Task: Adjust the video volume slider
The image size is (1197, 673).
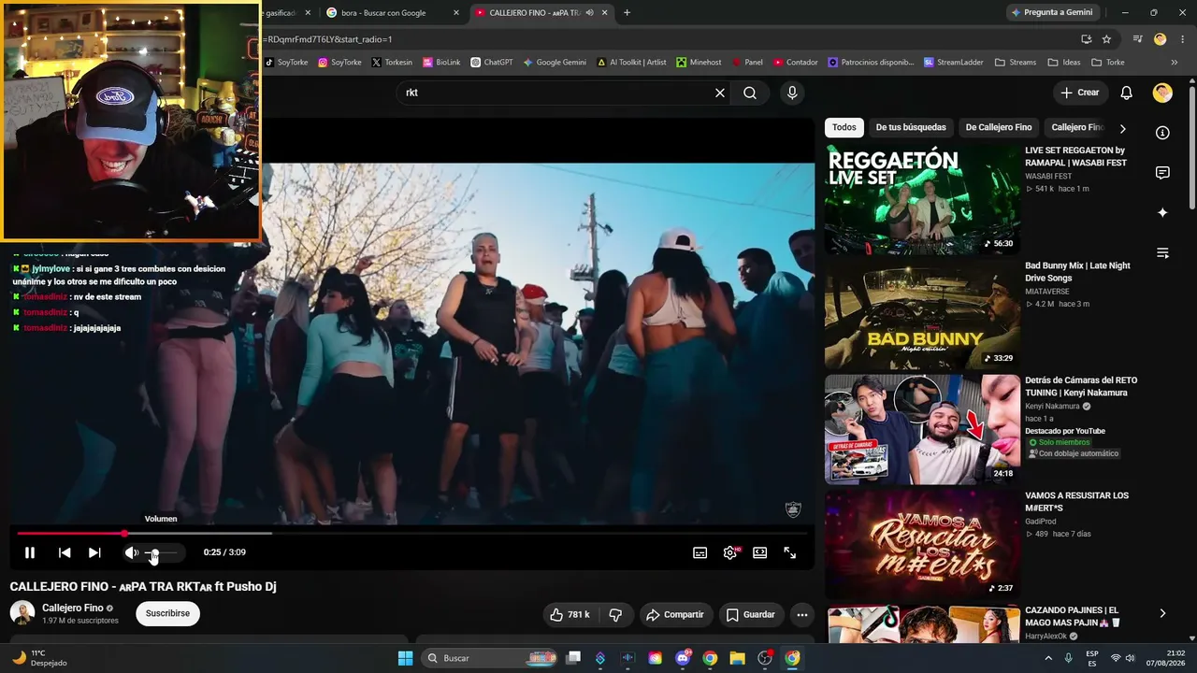Action: click(x=161, y=552)
